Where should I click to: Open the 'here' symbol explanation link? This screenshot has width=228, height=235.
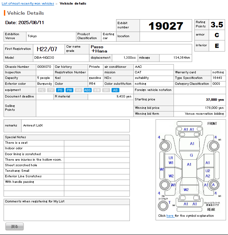[x=170, y=216]
